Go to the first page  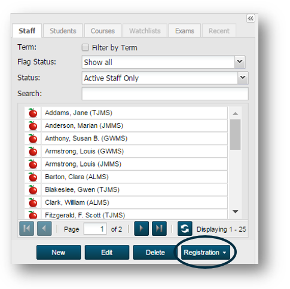tap(26, 229)
